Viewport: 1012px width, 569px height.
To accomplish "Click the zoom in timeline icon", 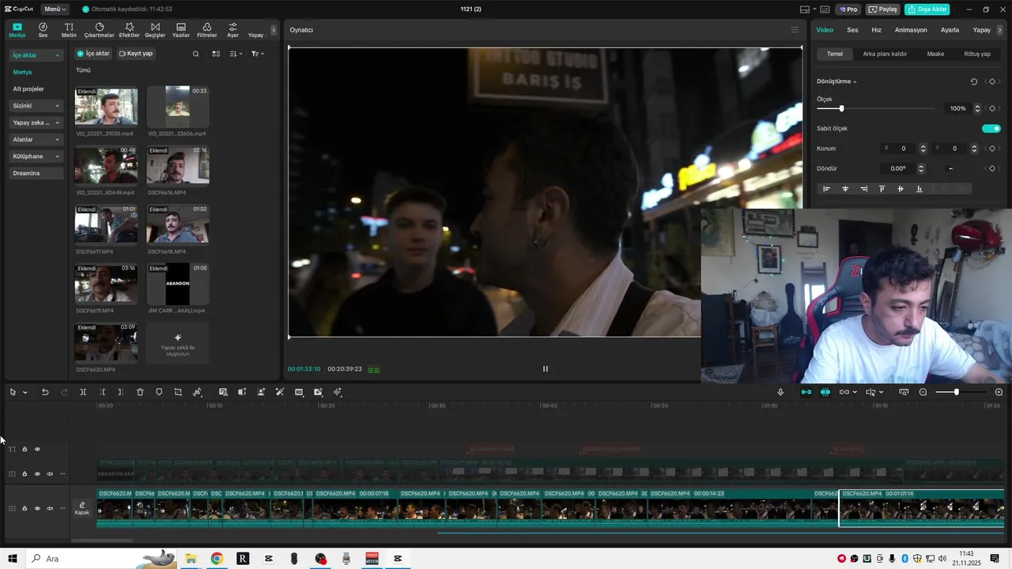I will (999, 392).
